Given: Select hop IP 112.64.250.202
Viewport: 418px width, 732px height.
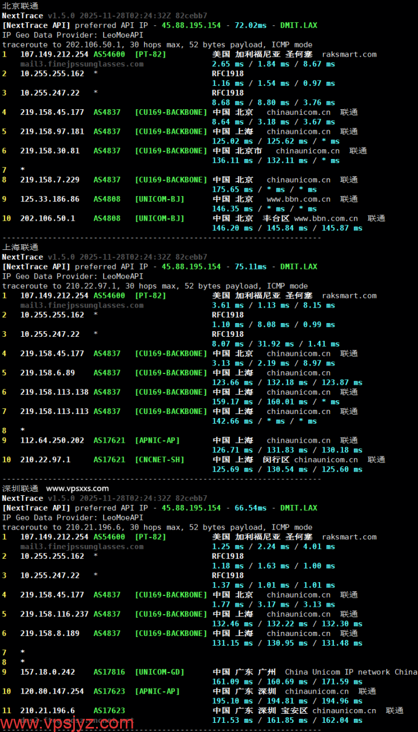Looking at the screenshot, I should pyautogui.click(x=52, y=440).
